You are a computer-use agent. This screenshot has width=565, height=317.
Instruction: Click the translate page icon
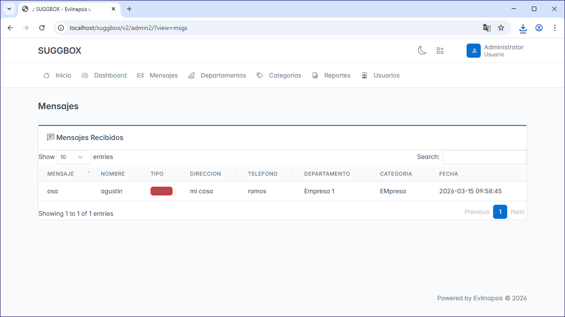(487, 28)
